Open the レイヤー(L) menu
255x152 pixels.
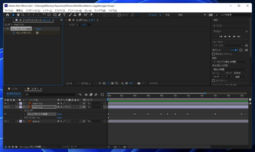(x=48, y=10)
